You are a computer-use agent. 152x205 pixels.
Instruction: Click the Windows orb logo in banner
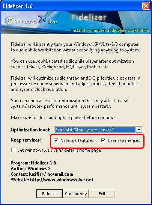pos(9,21)
